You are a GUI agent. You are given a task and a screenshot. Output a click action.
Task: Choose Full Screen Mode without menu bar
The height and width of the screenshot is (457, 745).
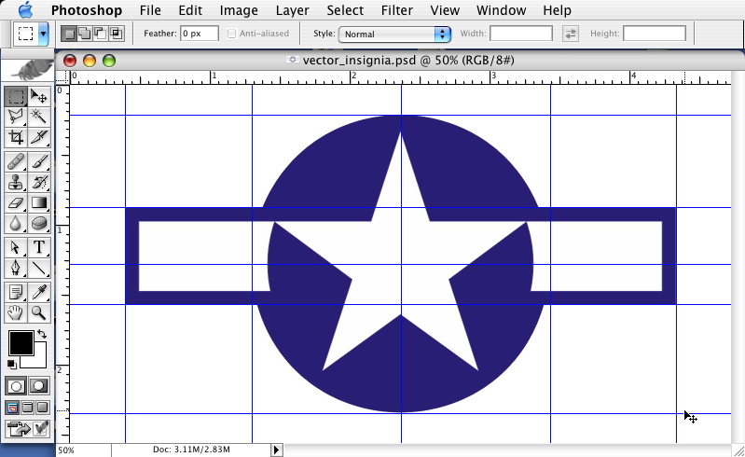click(43, 408)
